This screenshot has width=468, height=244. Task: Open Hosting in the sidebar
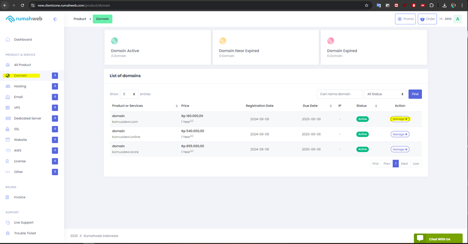20,86
